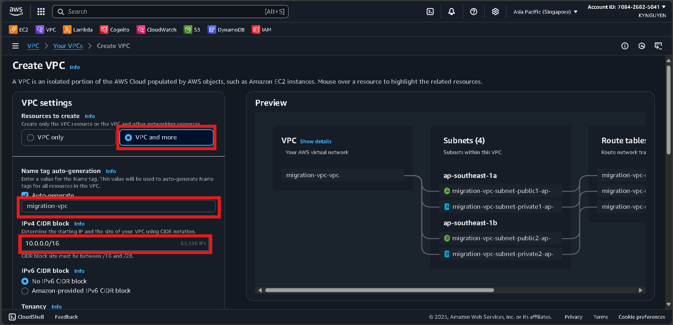
Task: Open AWS notifications bell
Action: tap(451, 11)
